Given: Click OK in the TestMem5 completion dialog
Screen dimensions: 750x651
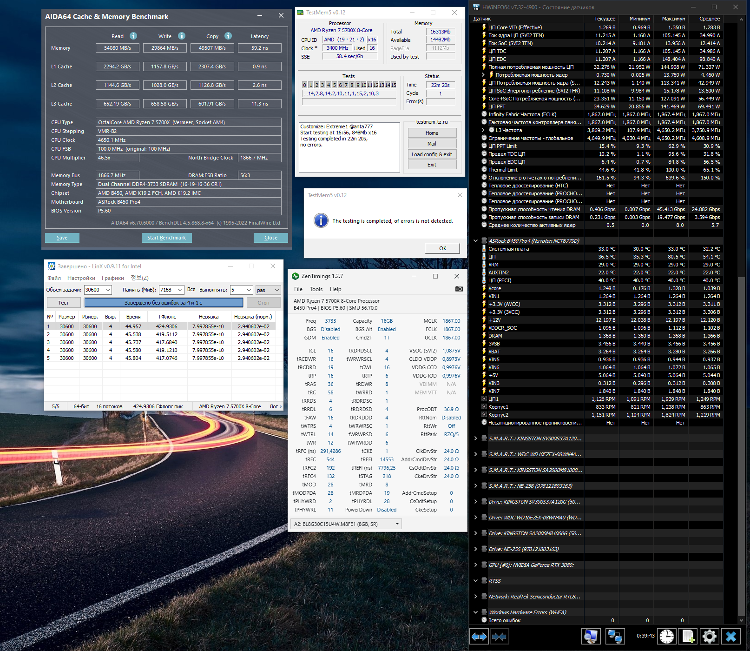Looking at the screenshot, I should pos(442,248).
